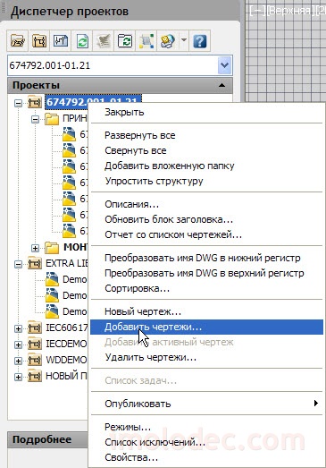
Task: Open the Опубликовать submenu
Action: [207, 404]
